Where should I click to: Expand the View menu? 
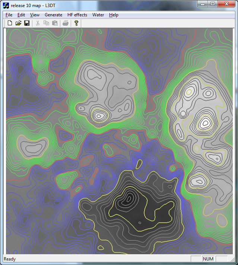pyautogui.click(x=35, y=15)
